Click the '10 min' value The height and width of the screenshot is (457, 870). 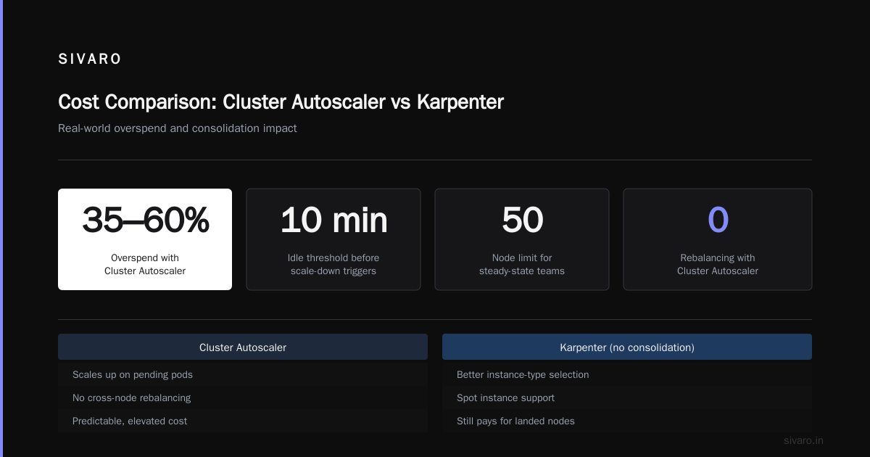tap(333, 220)
